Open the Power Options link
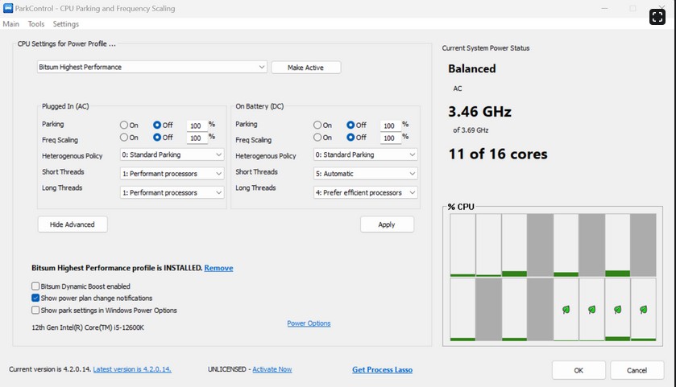Viewport: 676px width, 387px height. click(309, 323)
